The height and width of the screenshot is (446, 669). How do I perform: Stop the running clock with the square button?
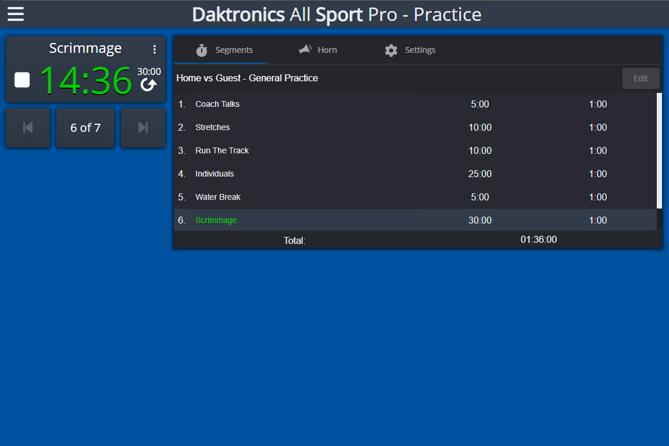tap(22, 80)
